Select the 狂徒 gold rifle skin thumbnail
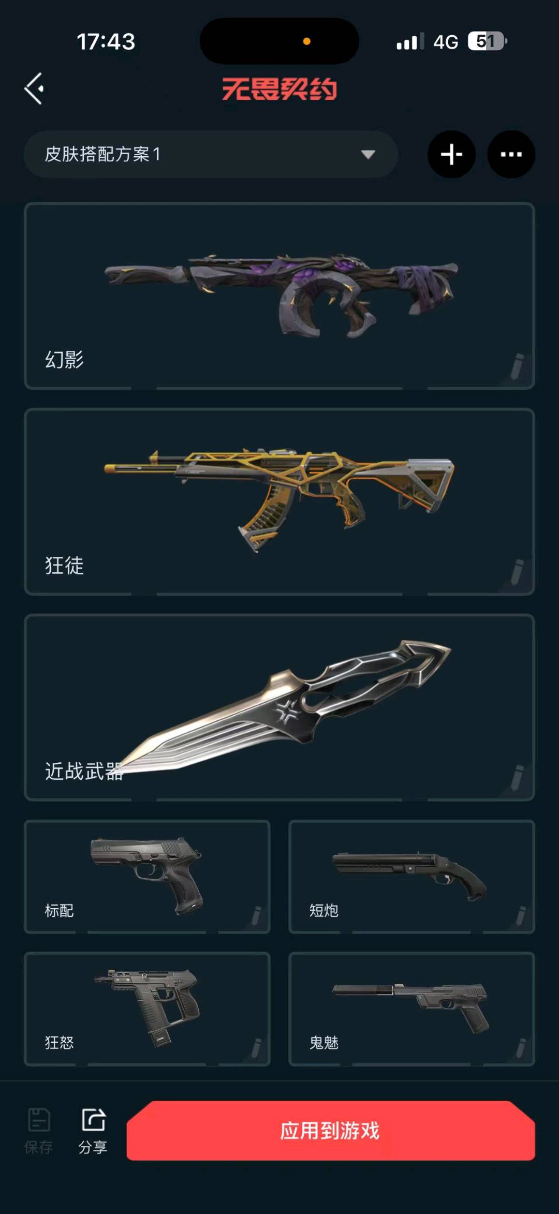The width and height of the screenshot is (559, 1214). [279, 499]
